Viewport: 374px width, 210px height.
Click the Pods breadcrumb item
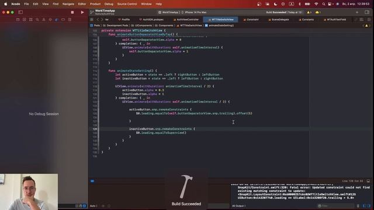pyautogui.click(x=95, y=26)
